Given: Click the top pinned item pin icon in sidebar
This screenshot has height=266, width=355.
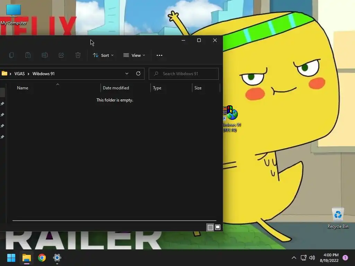Looking at the screenshot, I should (x=2, y=104).
